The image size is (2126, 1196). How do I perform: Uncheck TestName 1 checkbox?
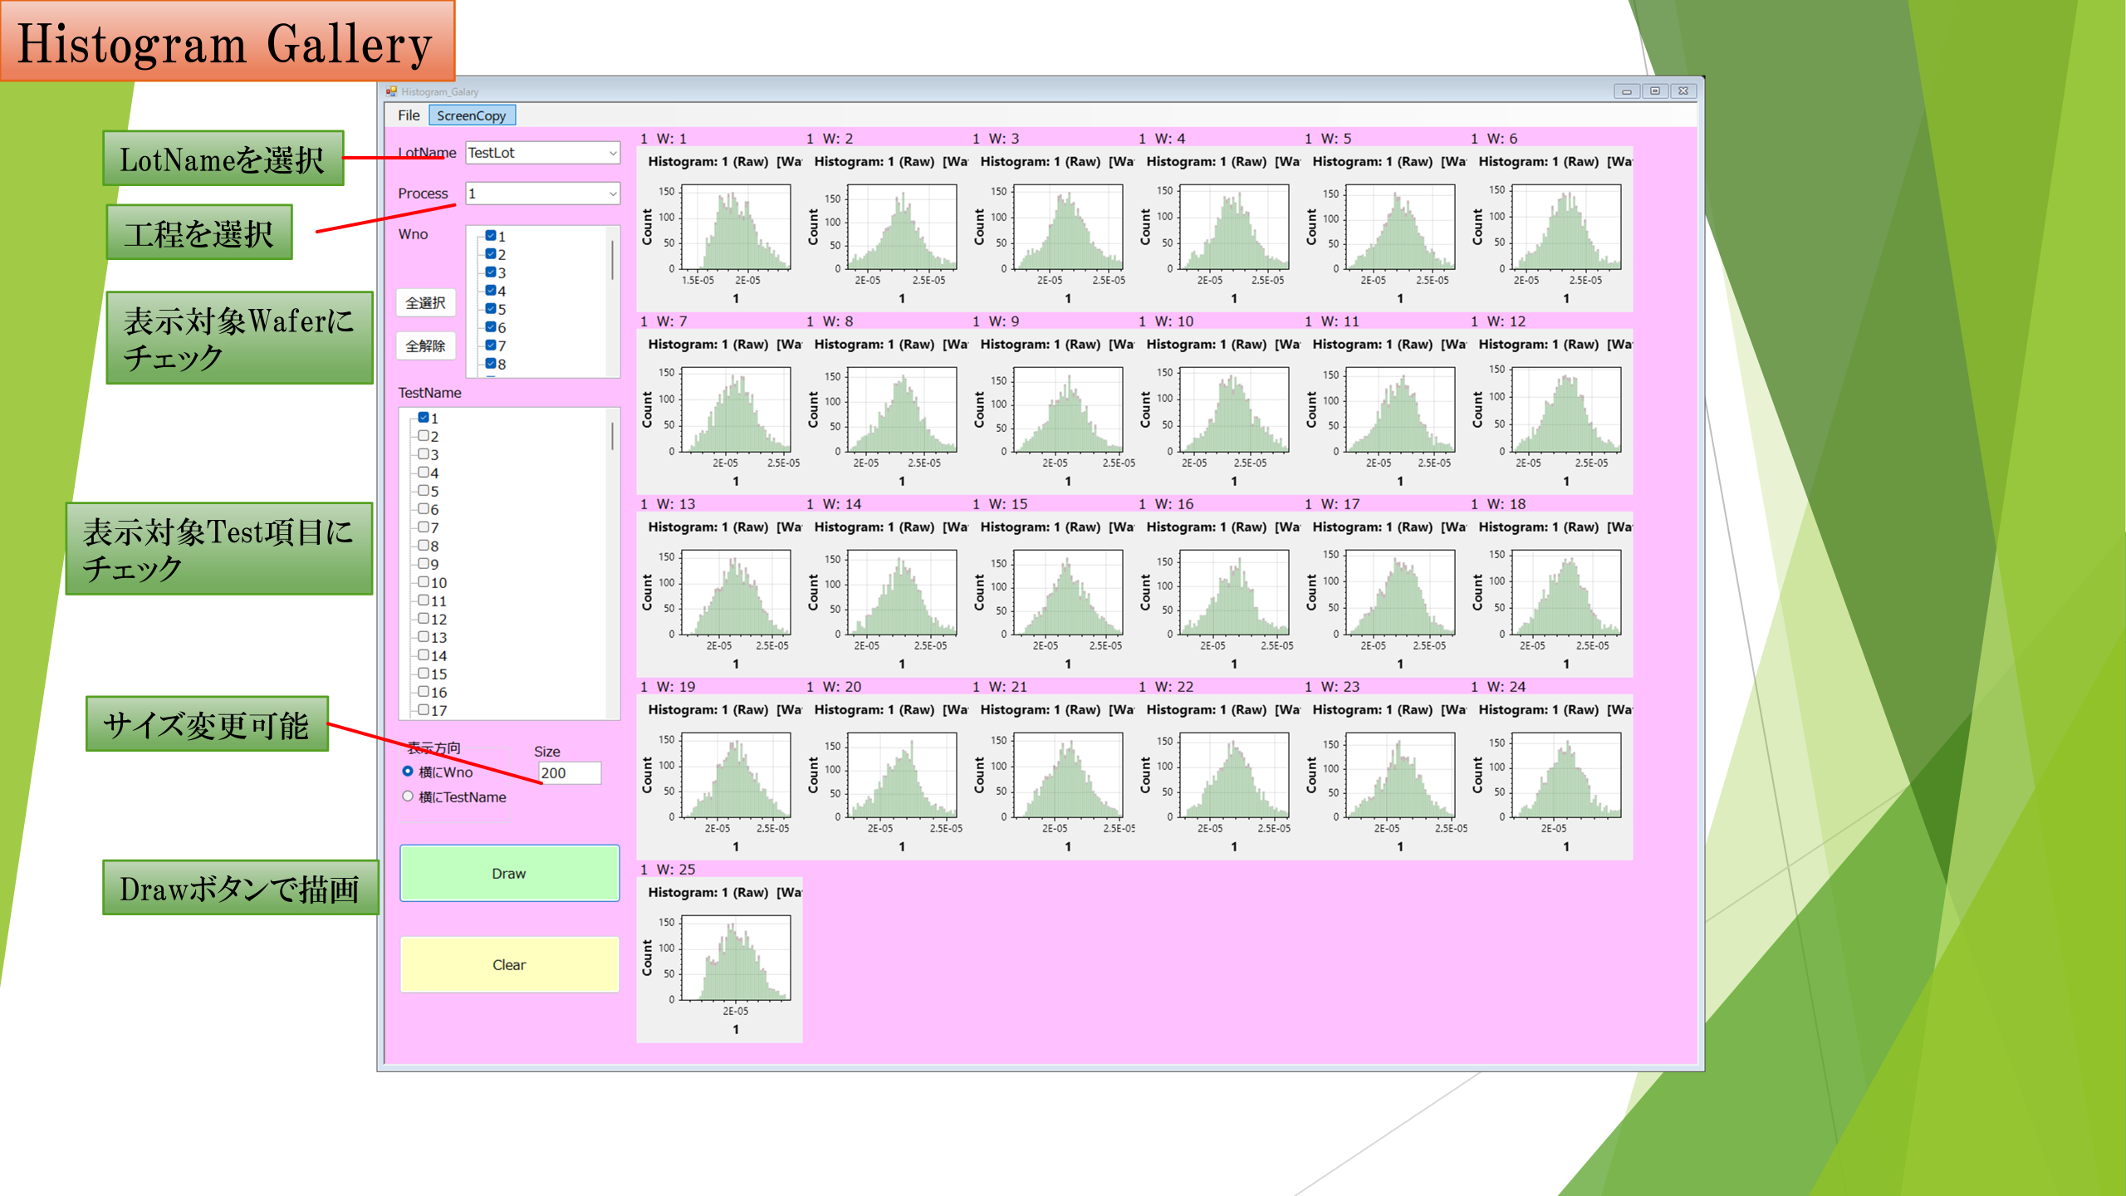click(x=424, y=418)
